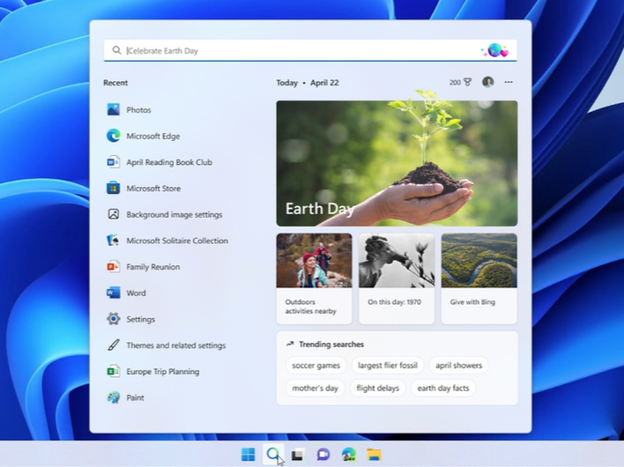Click the Themes and related settings label
The image size is (624, 467).
tap(176, 345)
